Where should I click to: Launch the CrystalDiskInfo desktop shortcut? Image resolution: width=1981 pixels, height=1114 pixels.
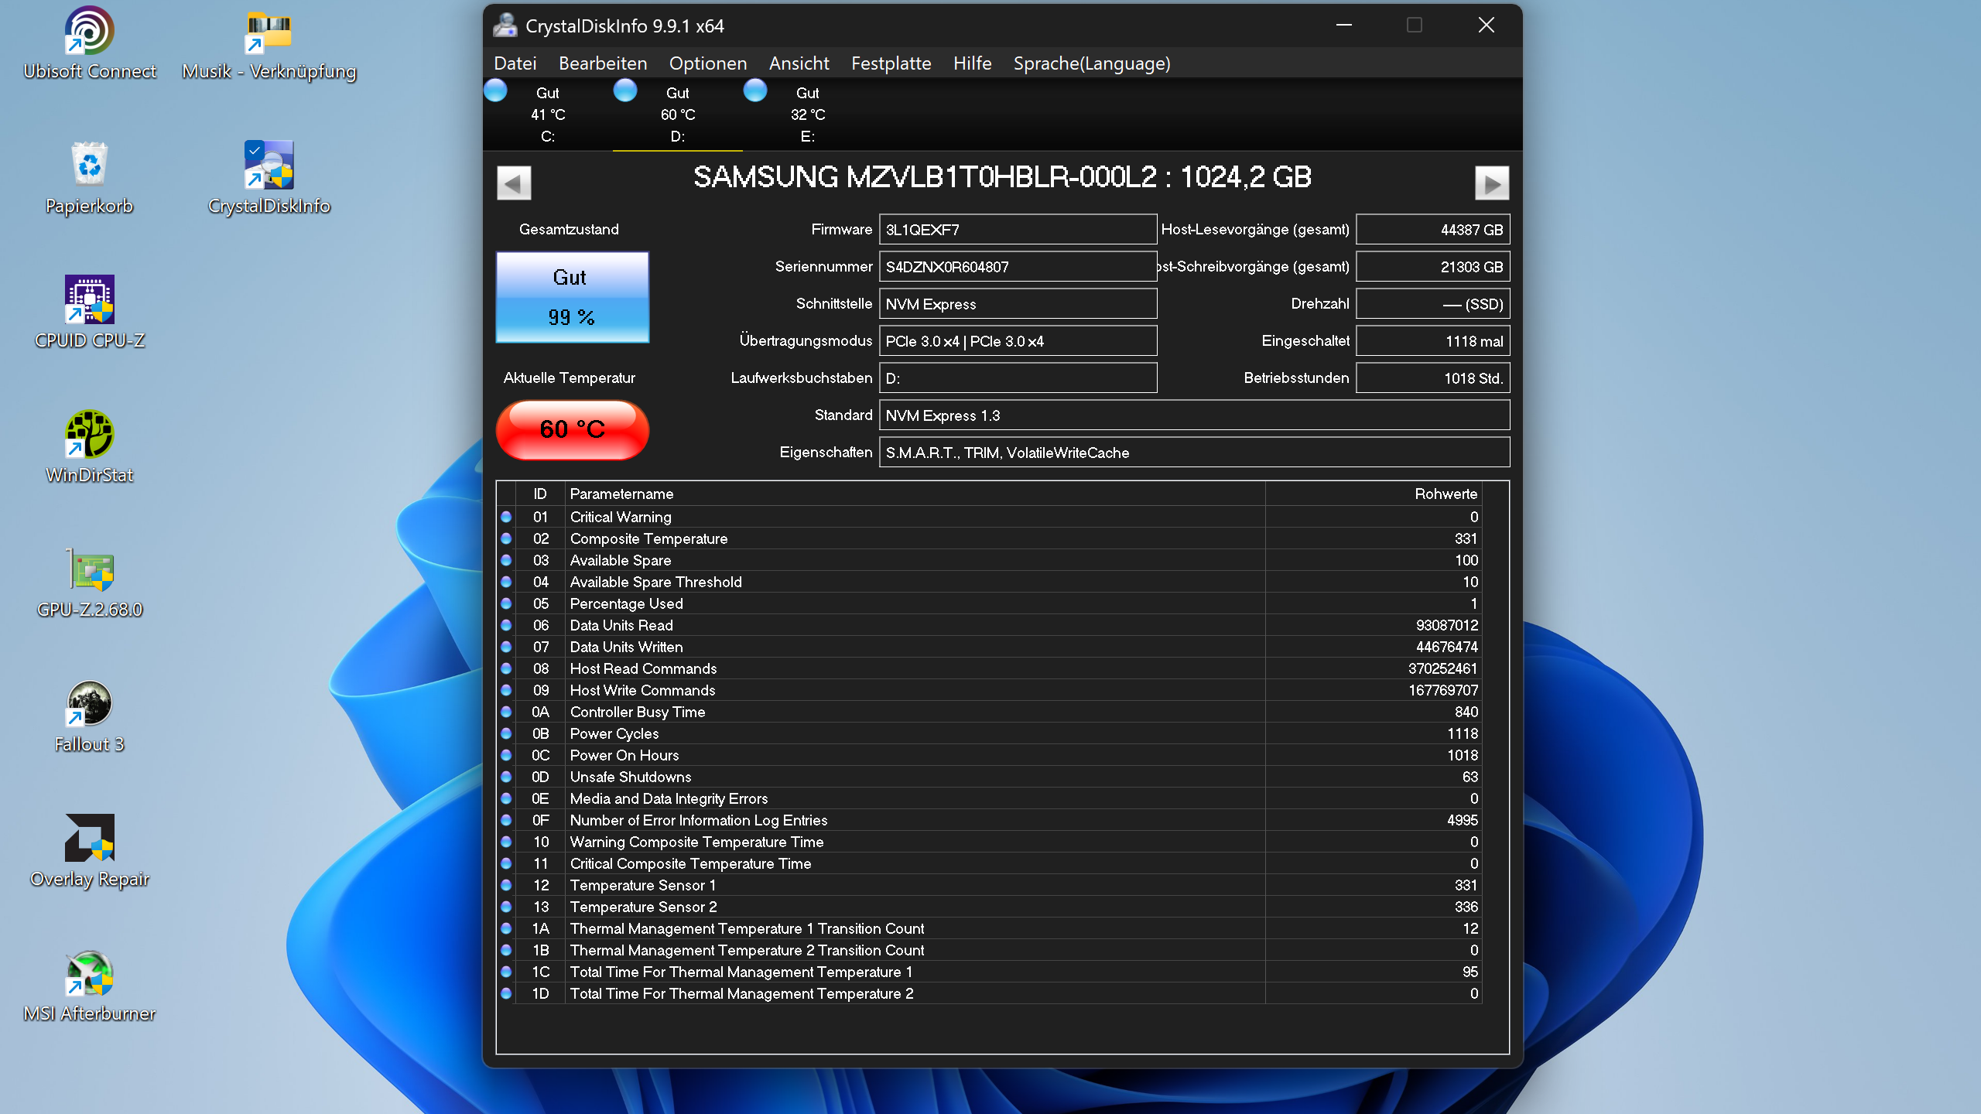269,178
